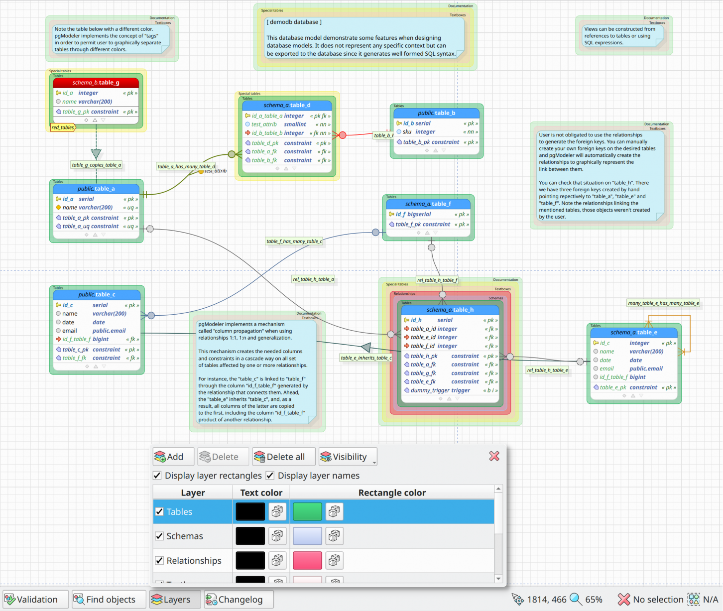The width and height of the screenshot is (723, 611).
Task: Open the Changelog panel tab
Action: [x=239, y=600]
